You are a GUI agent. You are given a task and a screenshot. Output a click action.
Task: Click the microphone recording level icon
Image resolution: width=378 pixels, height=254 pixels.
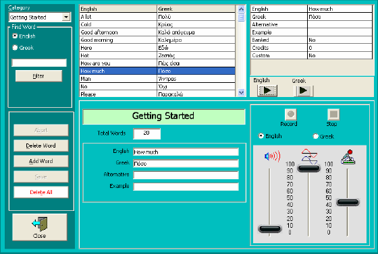[x=348, y=157]
